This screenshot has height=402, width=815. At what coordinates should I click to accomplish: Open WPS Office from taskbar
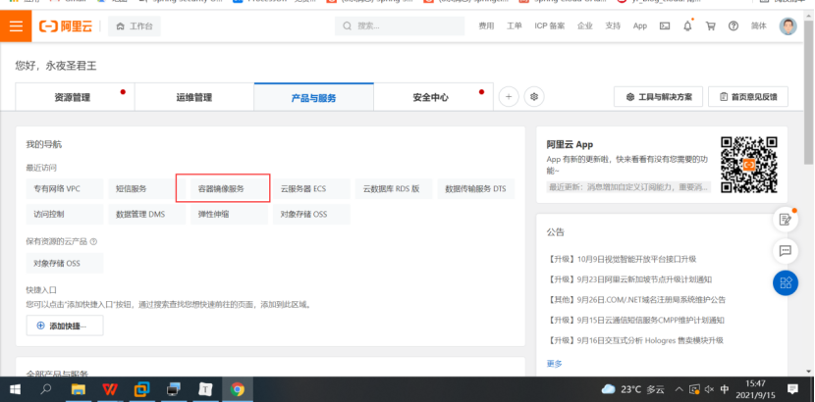coord(110,389)
